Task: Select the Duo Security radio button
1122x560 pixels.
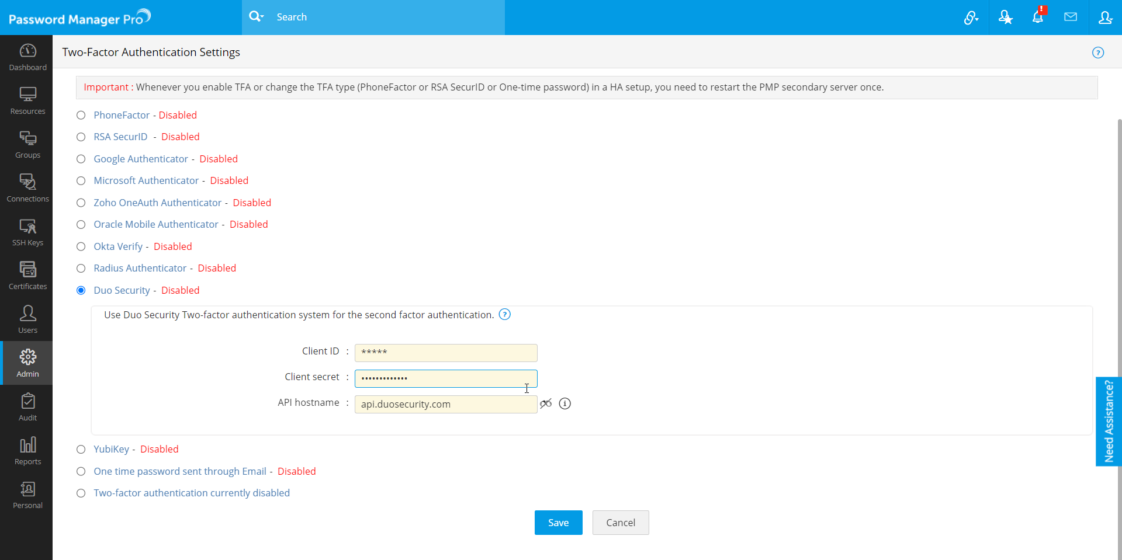Action: (81, 291)
